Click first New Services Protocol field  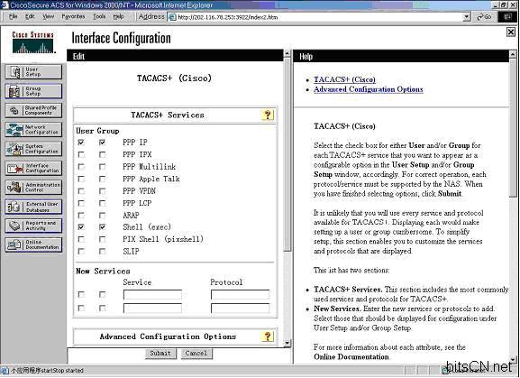(240, 294)
